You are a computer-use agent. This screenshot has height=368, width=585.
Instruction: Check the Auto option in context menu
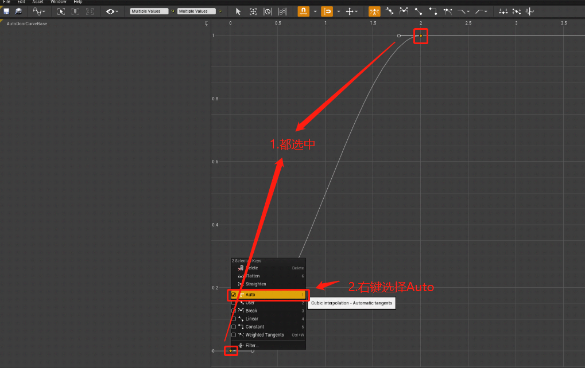click(x=268, y=295)
